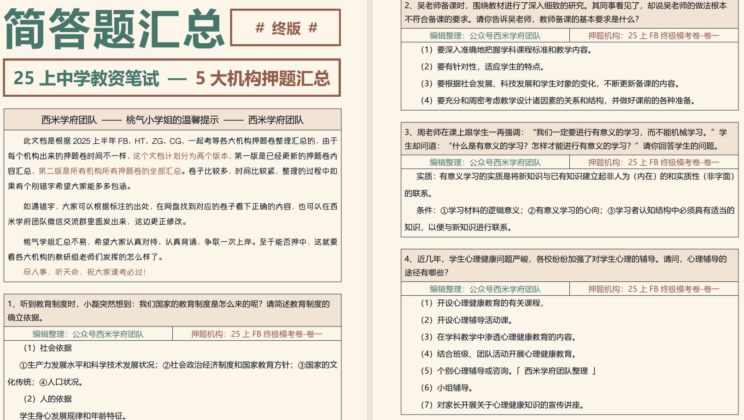Click 押题机构 cell under question 2
The image size is (744, 420).
(x=653, y=35)
